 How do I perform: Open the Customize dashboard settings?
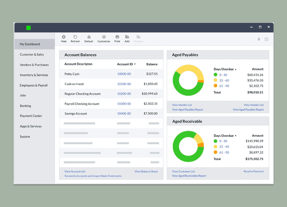click(103, 38)
